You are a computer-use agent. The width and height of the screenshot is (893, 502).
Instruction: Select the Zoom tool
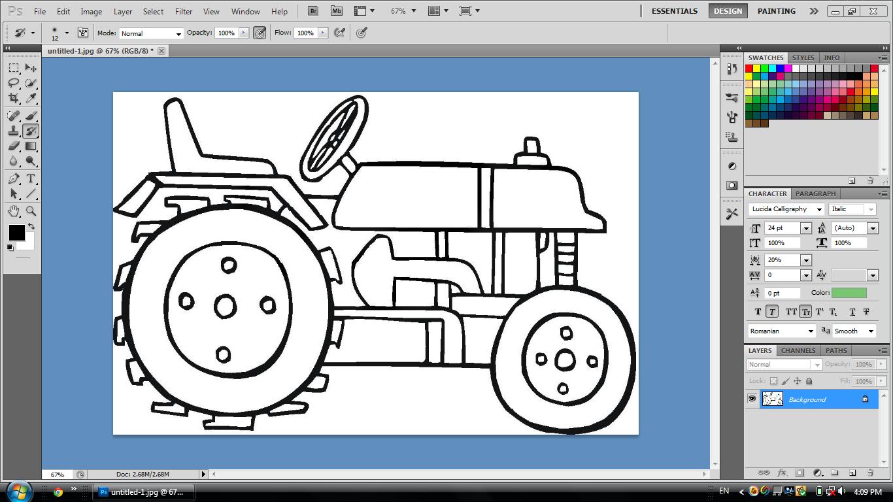point(31,211)
